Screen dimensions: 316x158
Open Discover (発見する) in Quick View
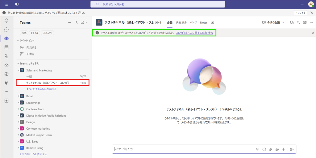pyautogui.click(x=31, y=47)
